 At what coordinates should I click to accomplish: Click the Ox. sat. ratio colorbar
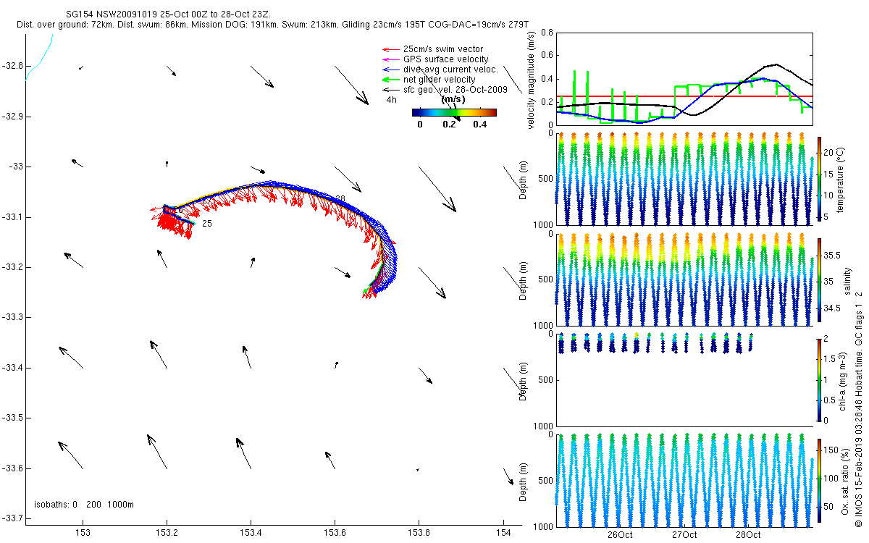tap(820, 480)
